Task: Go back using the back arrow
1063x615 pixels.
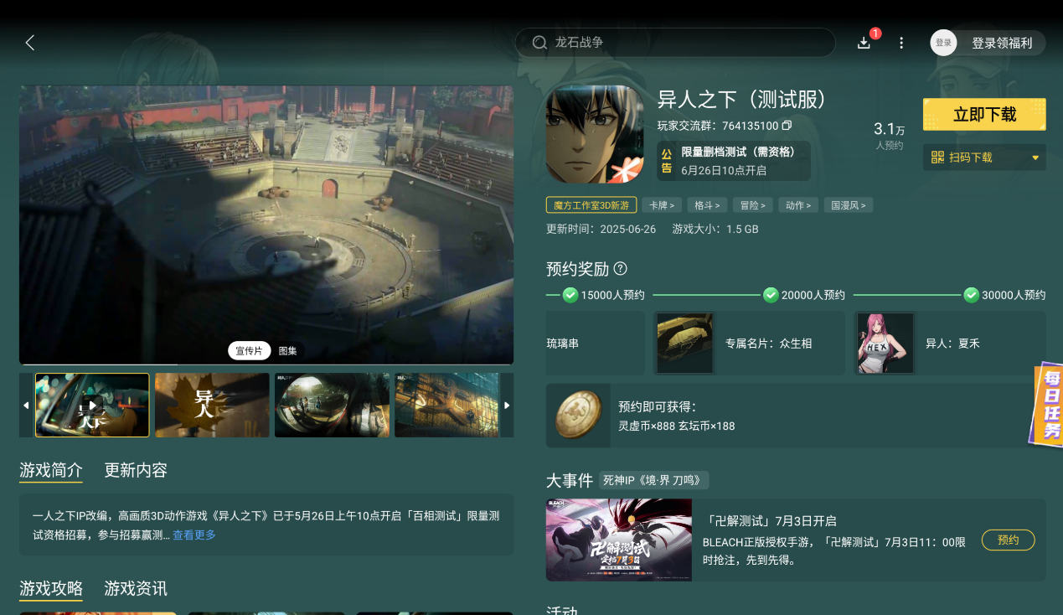Action: point(30,43)
